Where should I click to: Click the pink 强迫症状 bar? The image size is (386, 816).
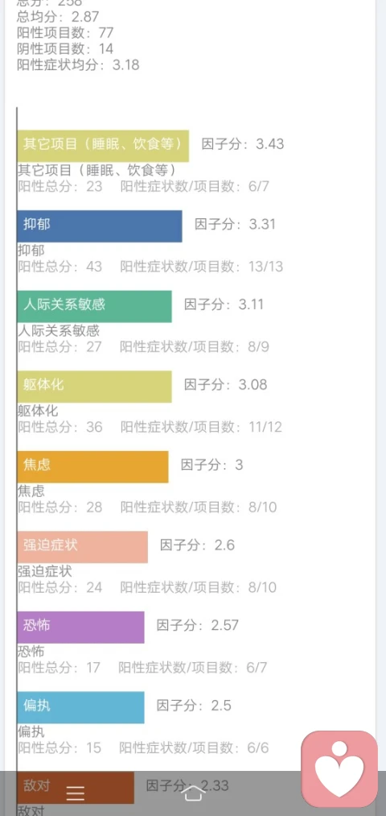83,547
